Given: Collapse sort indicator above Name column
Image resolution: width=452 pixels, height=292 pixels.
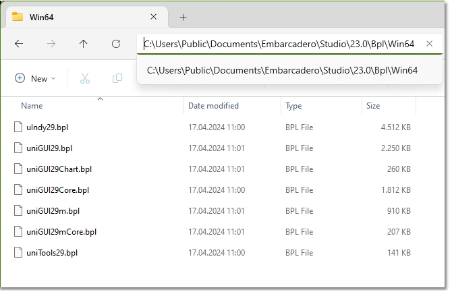Looking at the screenshot, I should tap(100, 99).
